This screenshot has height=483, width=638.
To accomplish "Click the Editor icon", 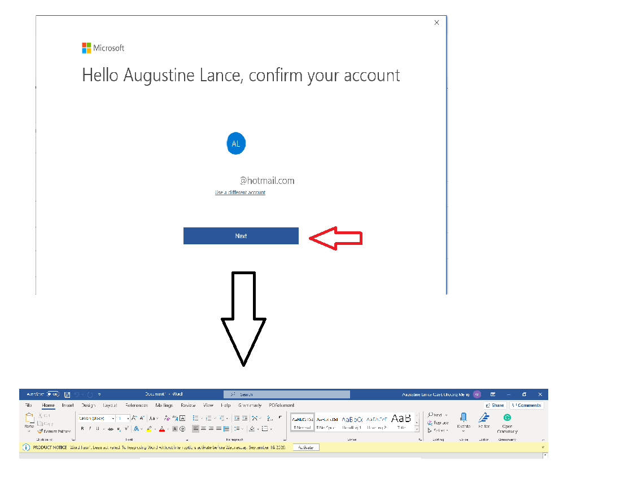I will click(484, 418).
